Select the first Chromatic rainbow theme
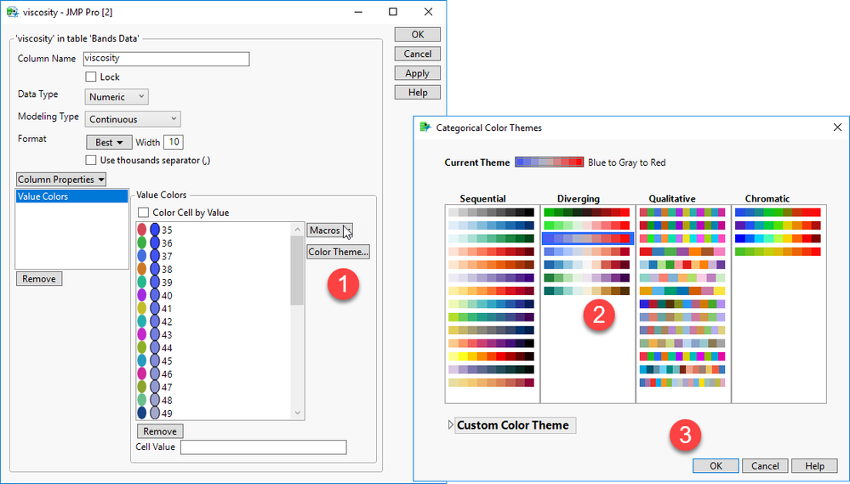Image resolution: width=850 pixels, height=484 pixels. [x=778, y=213]
